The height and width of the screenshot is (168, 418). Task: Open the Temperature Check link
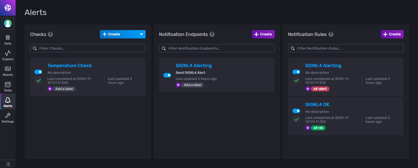point(70,65)
